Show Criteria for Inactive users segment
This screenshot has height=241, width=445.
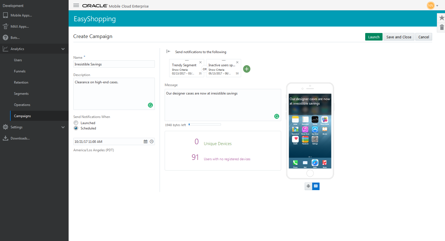click(216, 70)
